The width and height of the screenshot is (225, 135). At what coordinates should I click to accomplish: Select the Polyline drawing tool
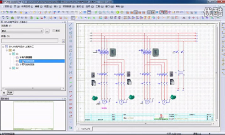click(x=71, y=29)
